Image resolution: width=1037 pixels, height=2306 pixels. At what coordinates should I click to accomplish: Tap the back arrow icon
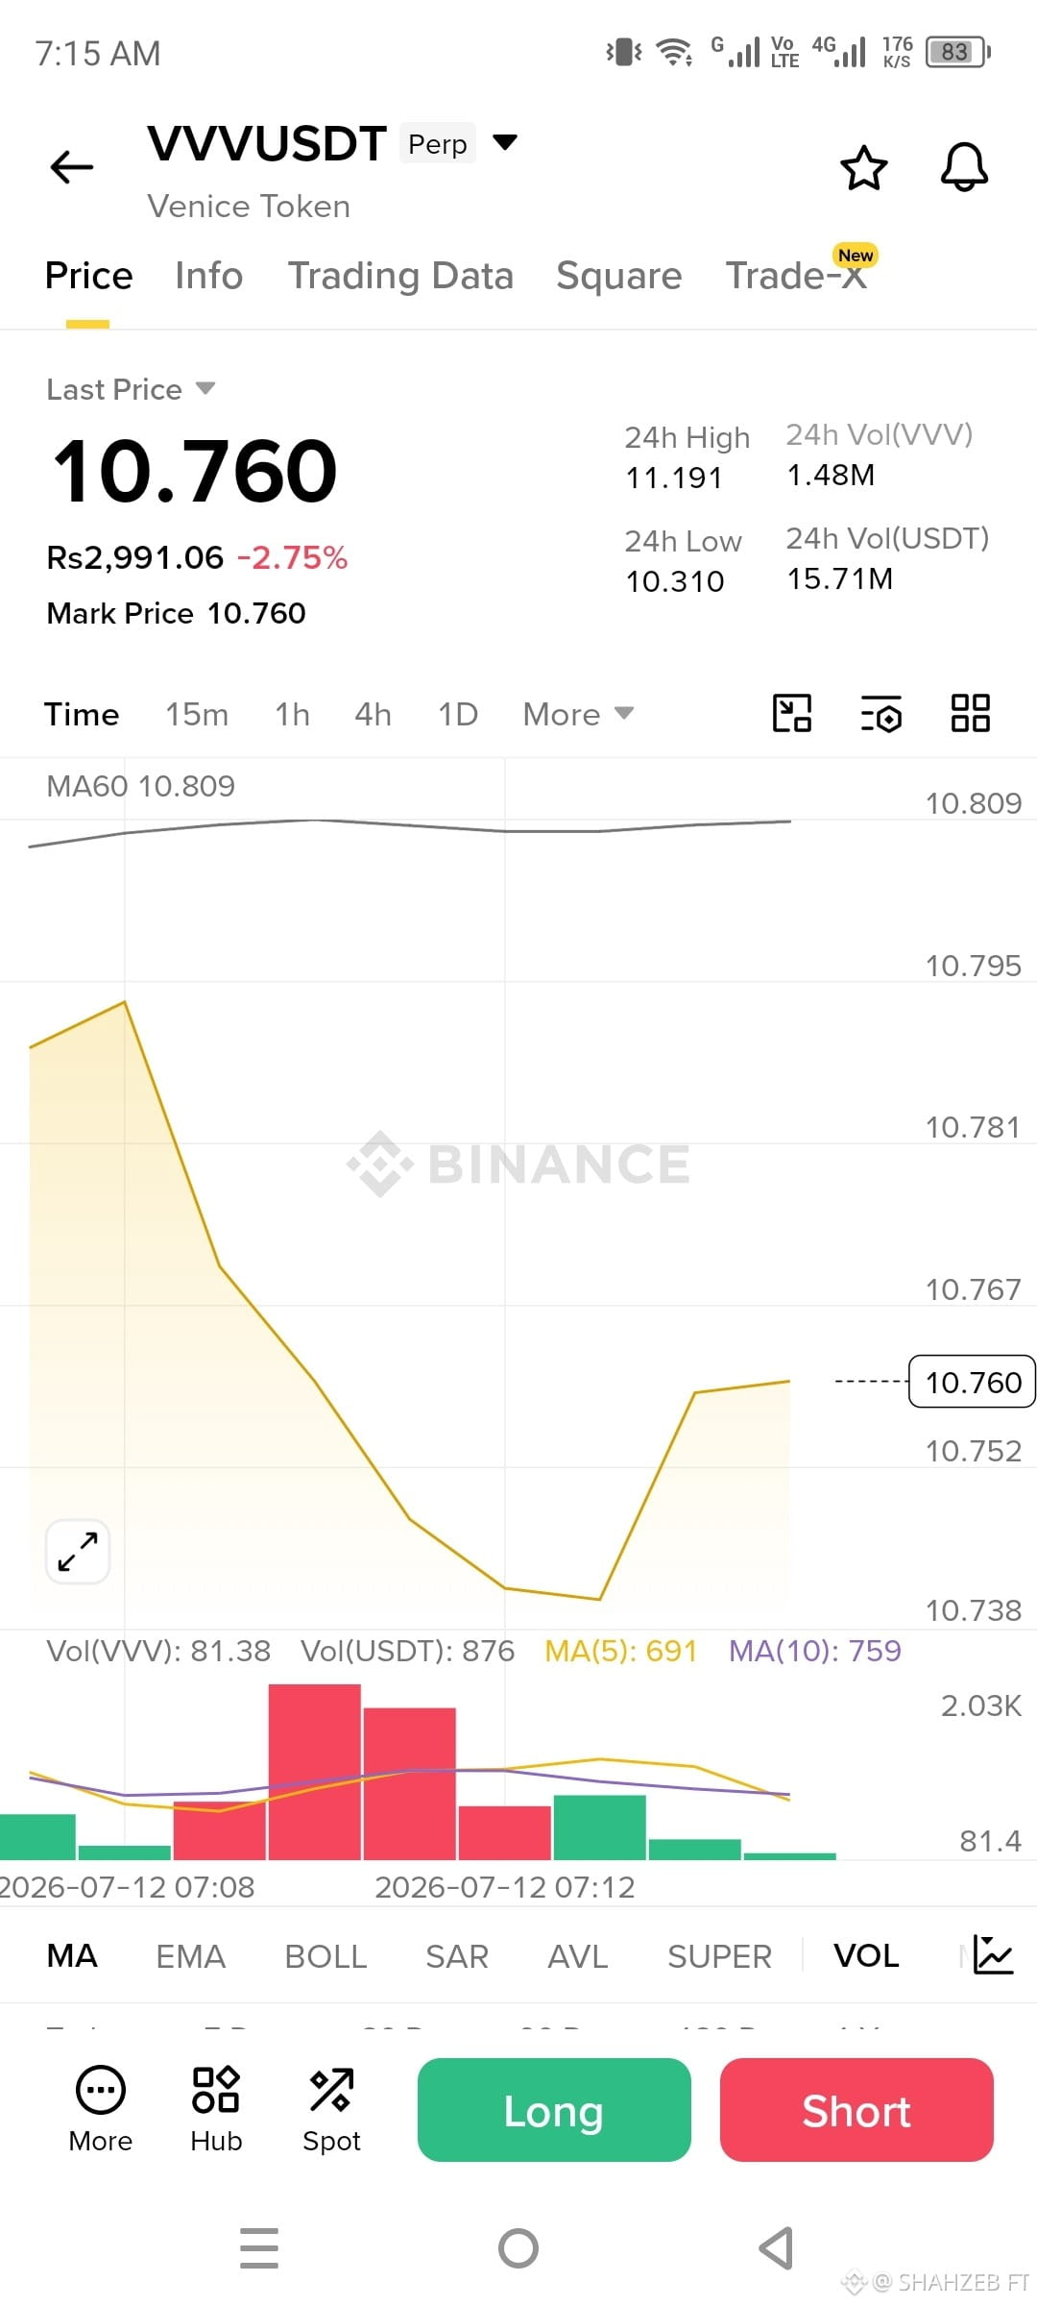point(72,167)
